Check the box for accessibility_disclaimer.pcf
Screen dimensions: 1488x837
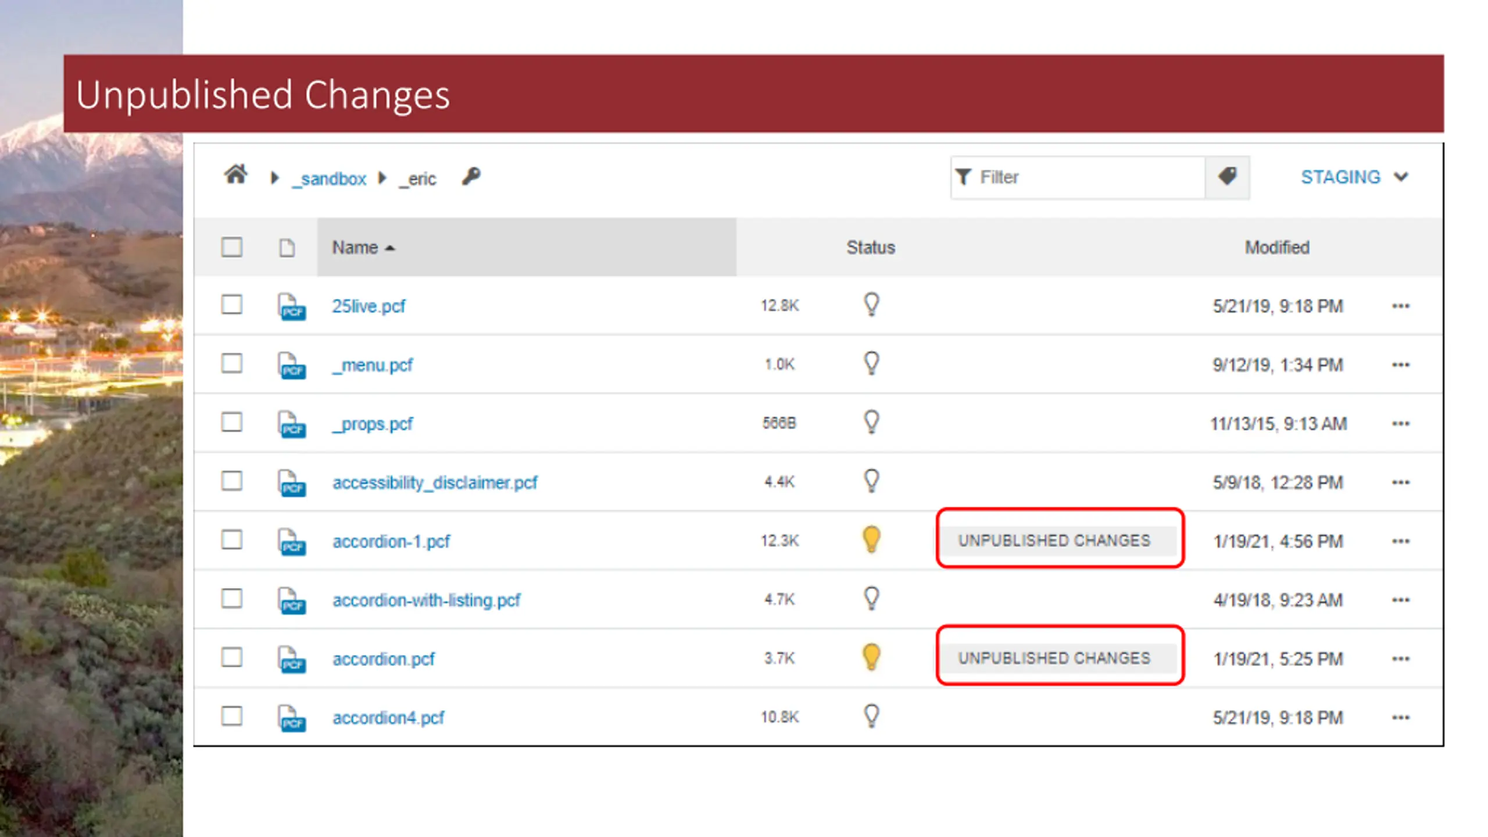click(231, 481)
